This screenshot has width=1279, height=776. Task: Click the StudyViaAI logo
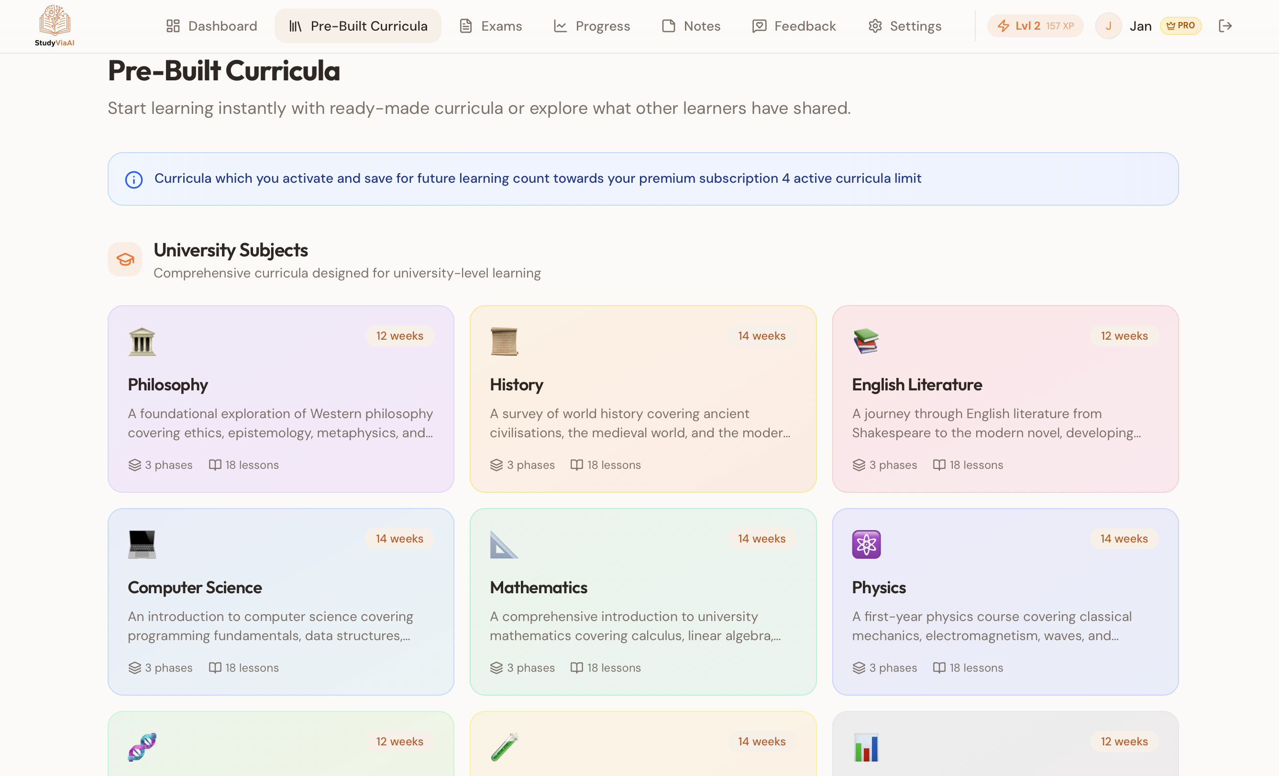(x=55, y=25)
